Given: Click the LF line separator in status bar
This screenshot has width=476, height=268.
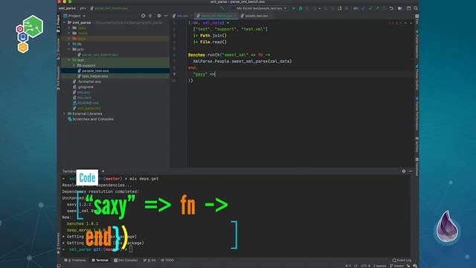Looking at the screenshot, I should (x=356, y=266).
